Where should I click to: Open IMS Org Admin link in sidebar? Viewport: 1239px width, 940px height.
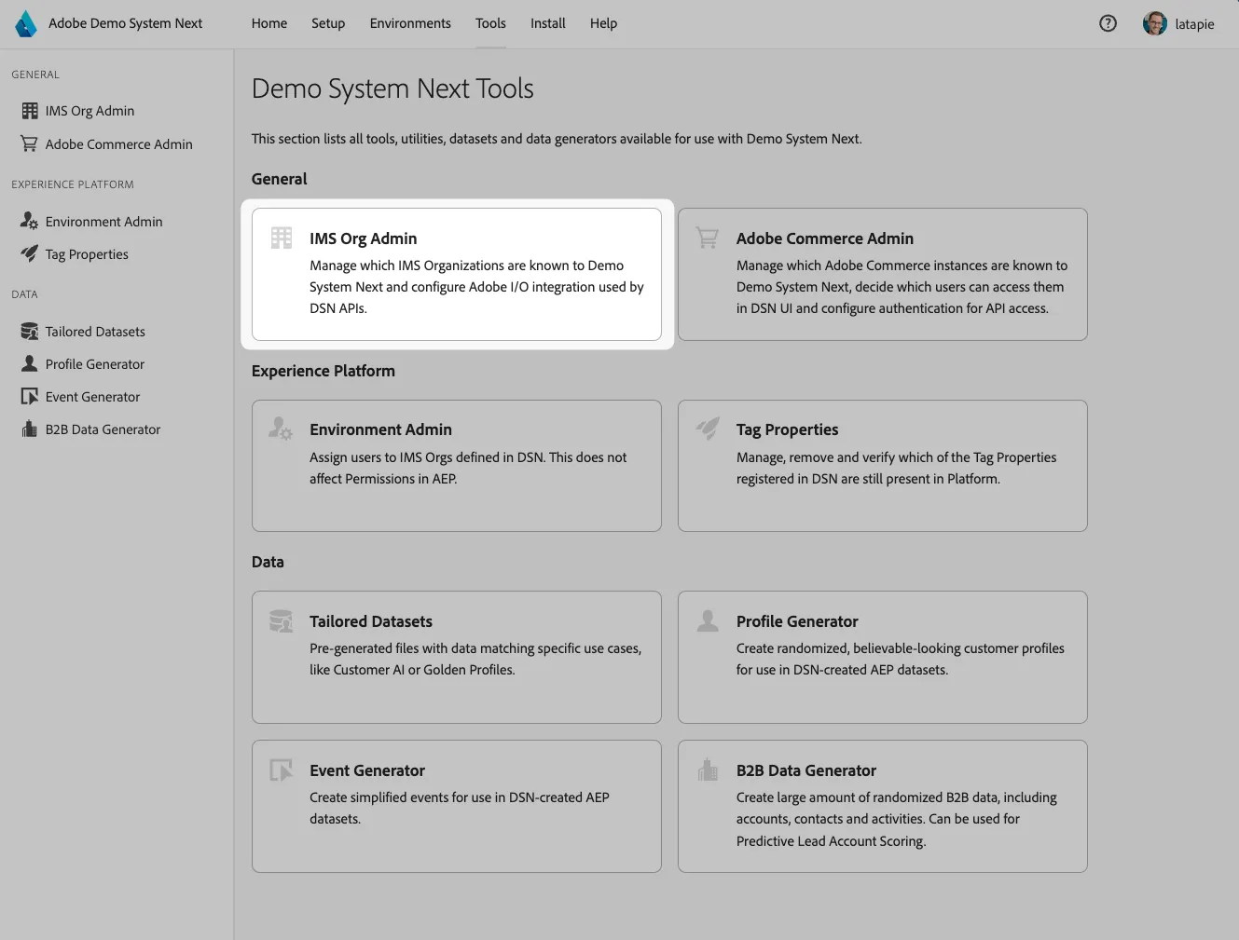coord(89,111)
